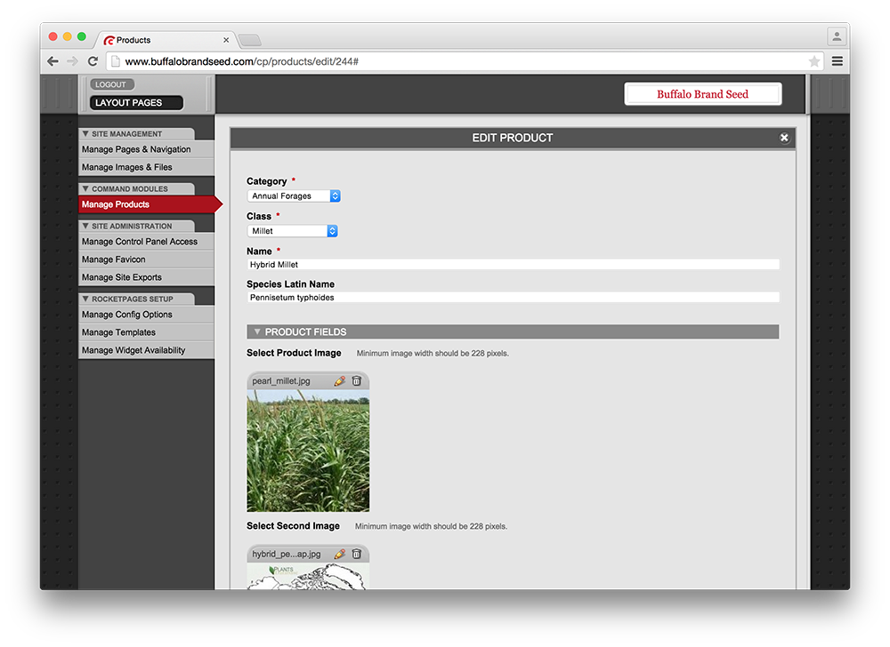Click trash icon for the second image
This screenshot has height=647, width=890.
357,554
